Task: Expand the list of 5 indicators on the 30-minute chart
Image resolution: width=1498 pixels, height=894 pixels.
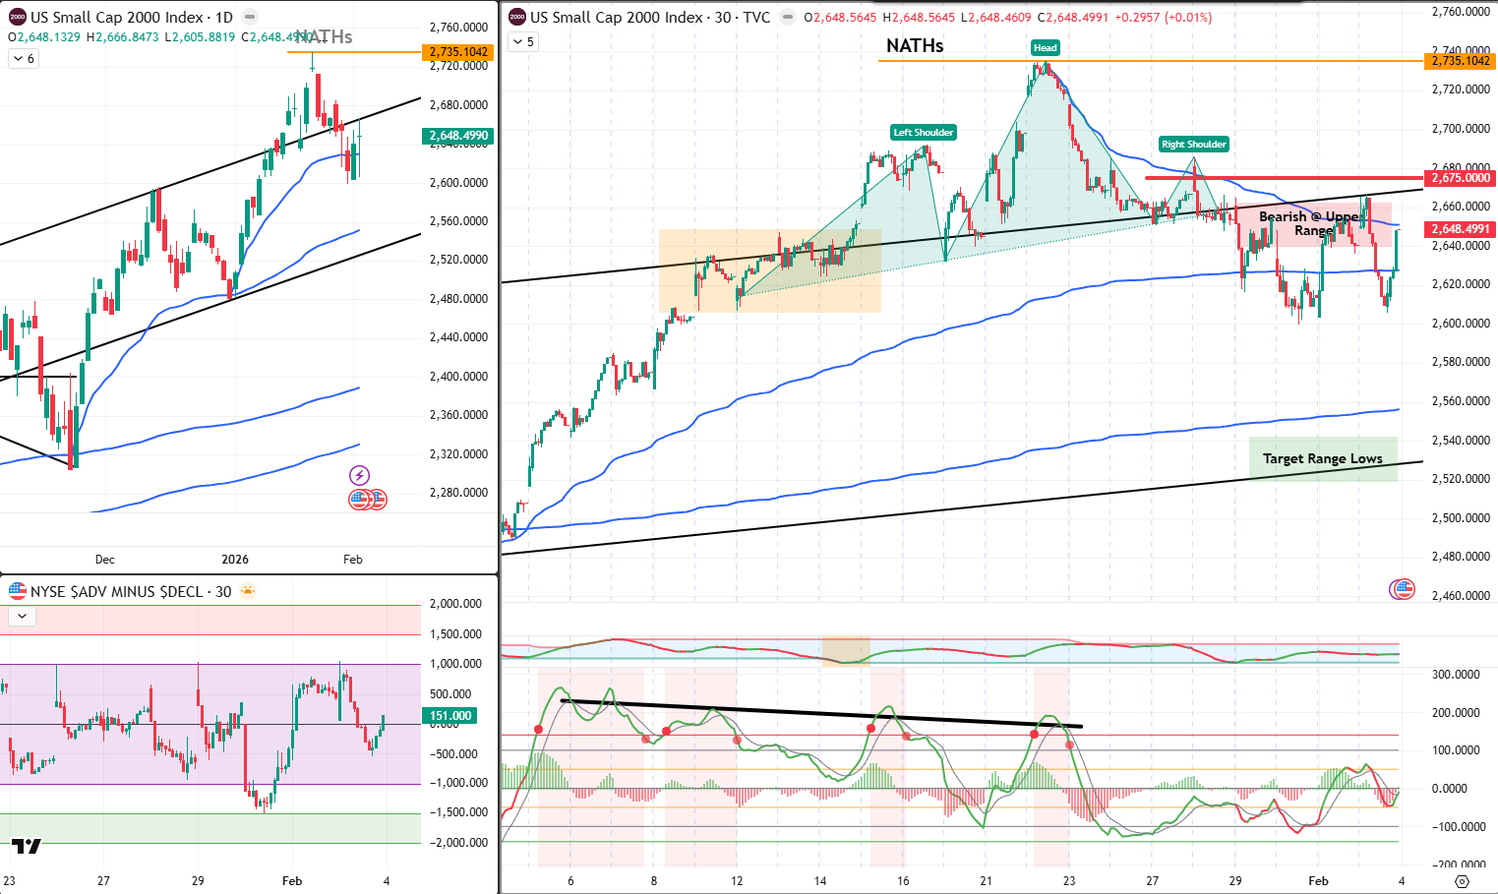Action: (x=521, y=41)
